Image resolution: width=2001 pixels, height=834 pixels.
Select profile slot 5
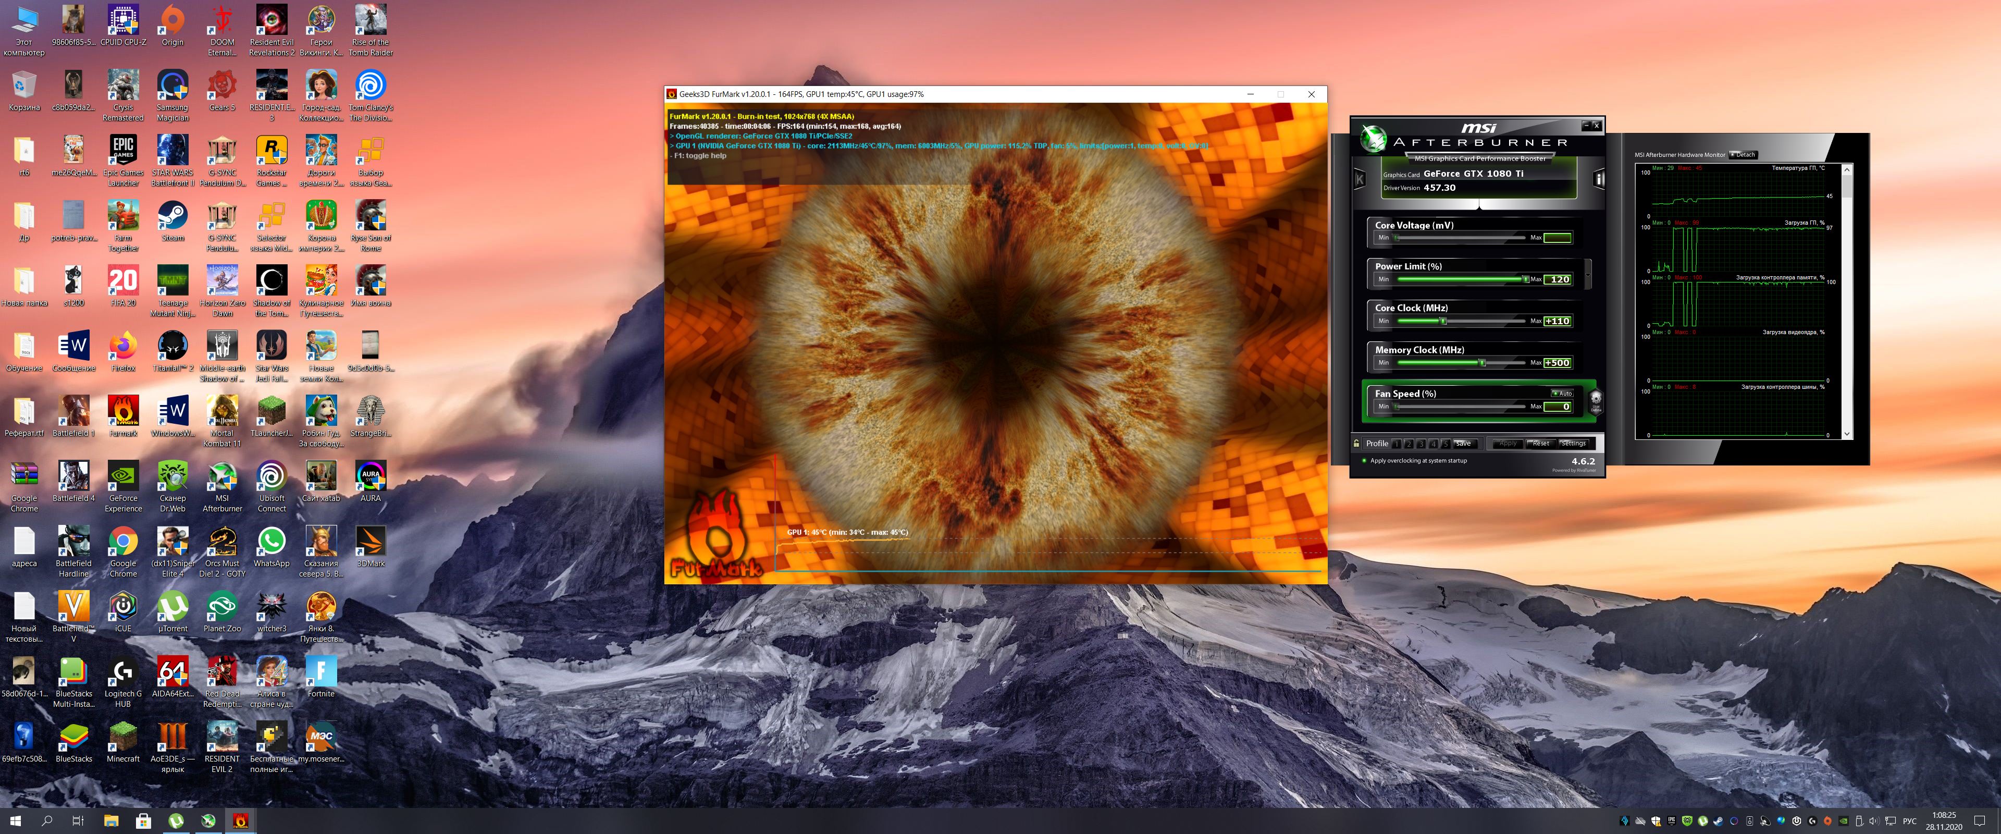(1446, 444)
